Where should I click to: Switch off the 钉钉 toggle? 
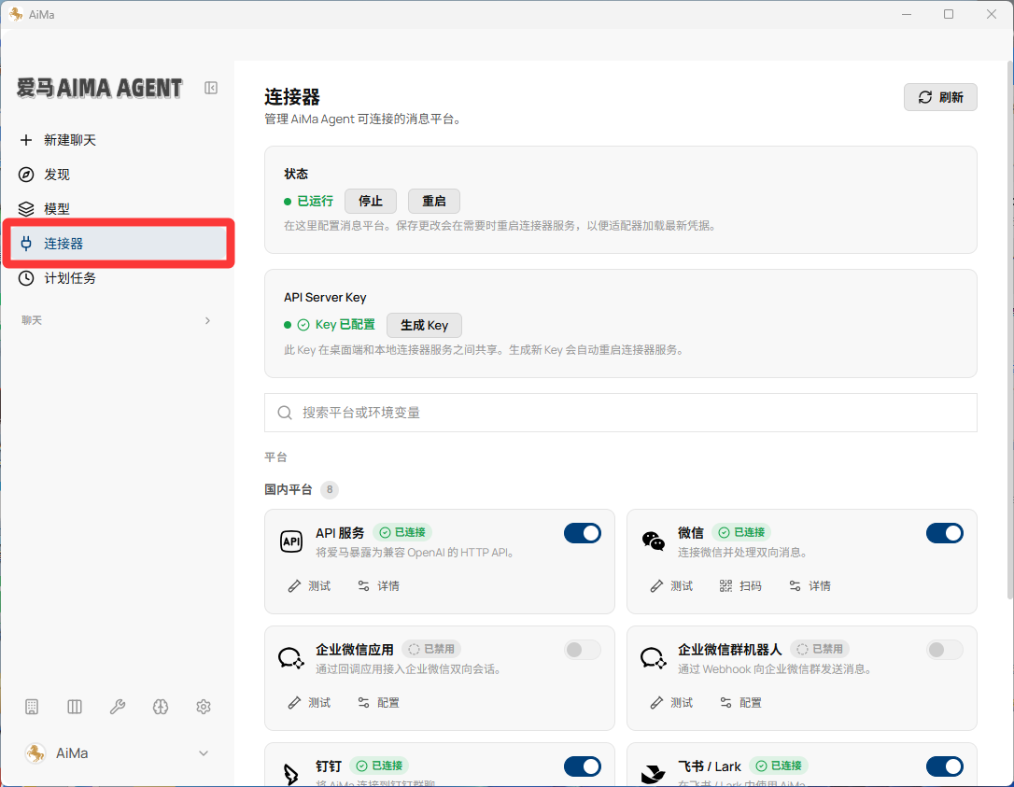[x=583, y=766]
